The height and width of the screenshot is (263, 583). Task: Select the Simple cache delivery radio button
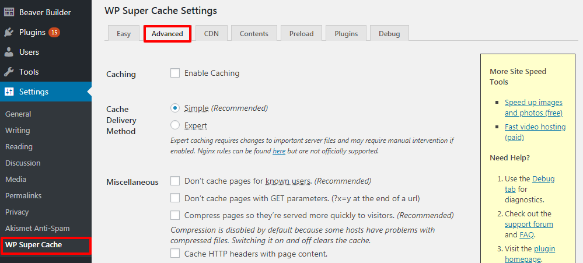(175, 108)
